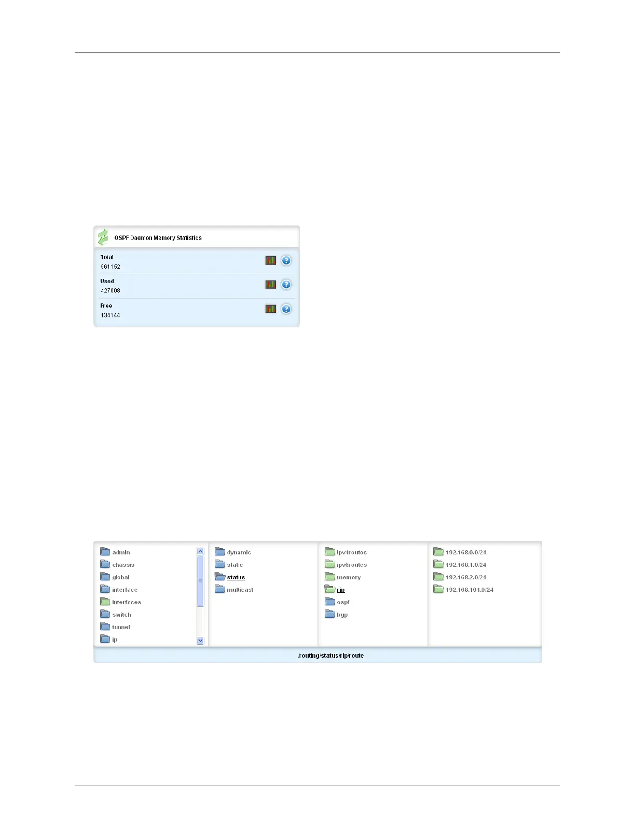Open the global folder
The height and width of the screenshot is (823, 635).
point(115,577)
